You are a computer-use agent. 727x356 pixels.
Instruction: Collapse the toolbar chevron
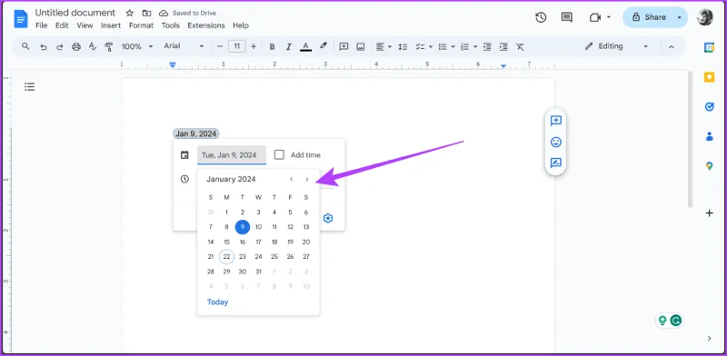pos(671,46)
